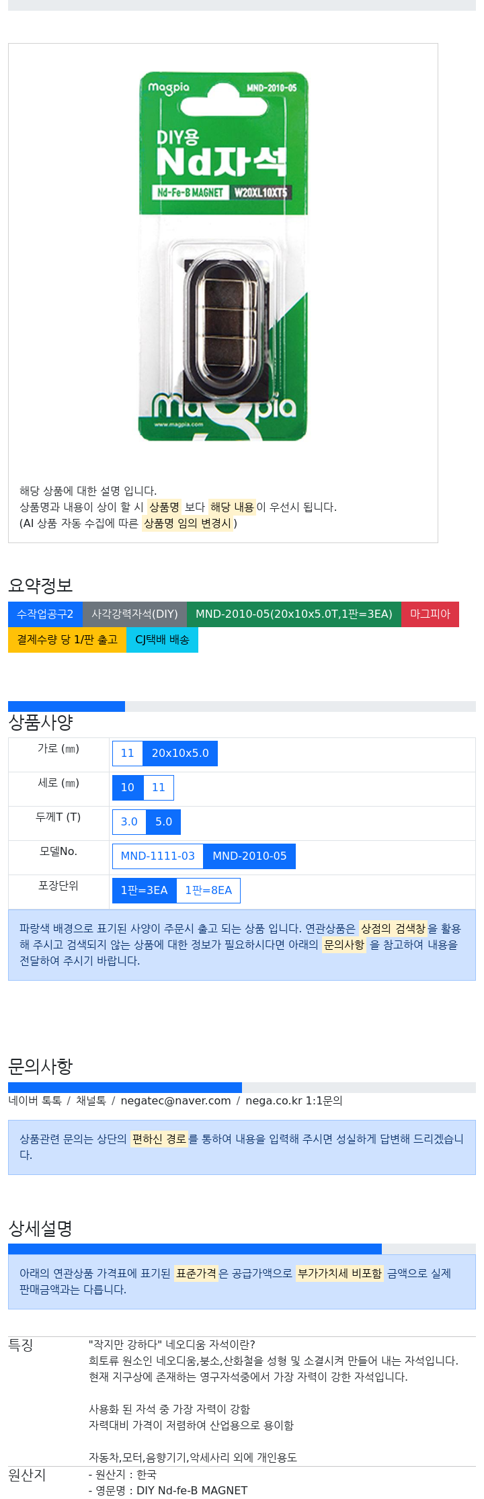
Task: Select the red 마그피아 brand tag
Action: (x=430, y=614)
